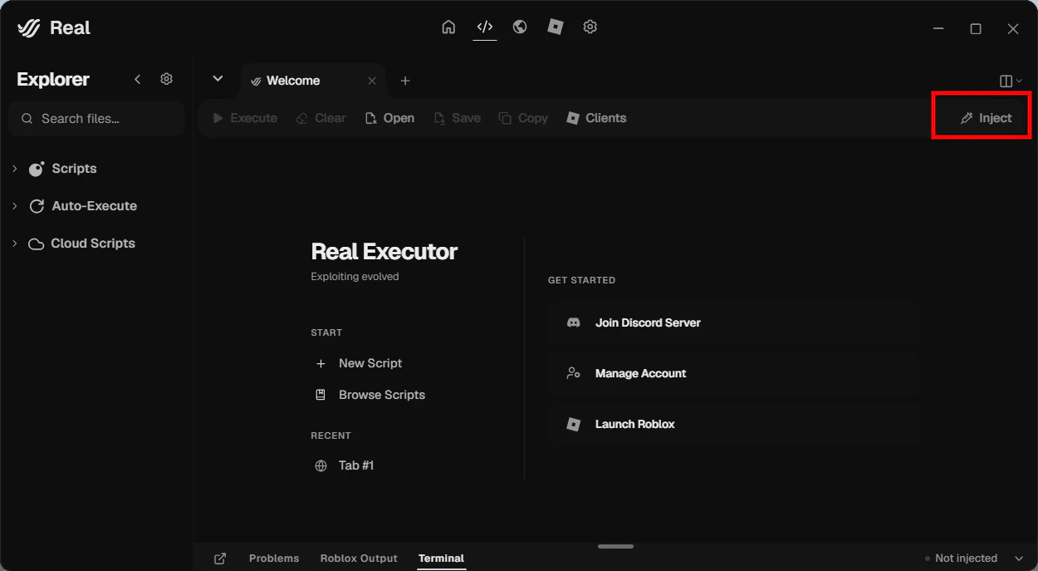
Task: Add a new tab with plus icon
Action: [x=405, y=81]
